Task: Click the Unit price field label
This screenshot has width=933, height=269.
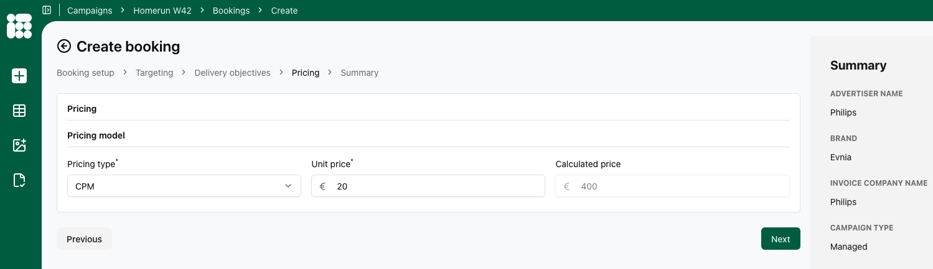Action: pyautogui.click(x=331, y=164)
